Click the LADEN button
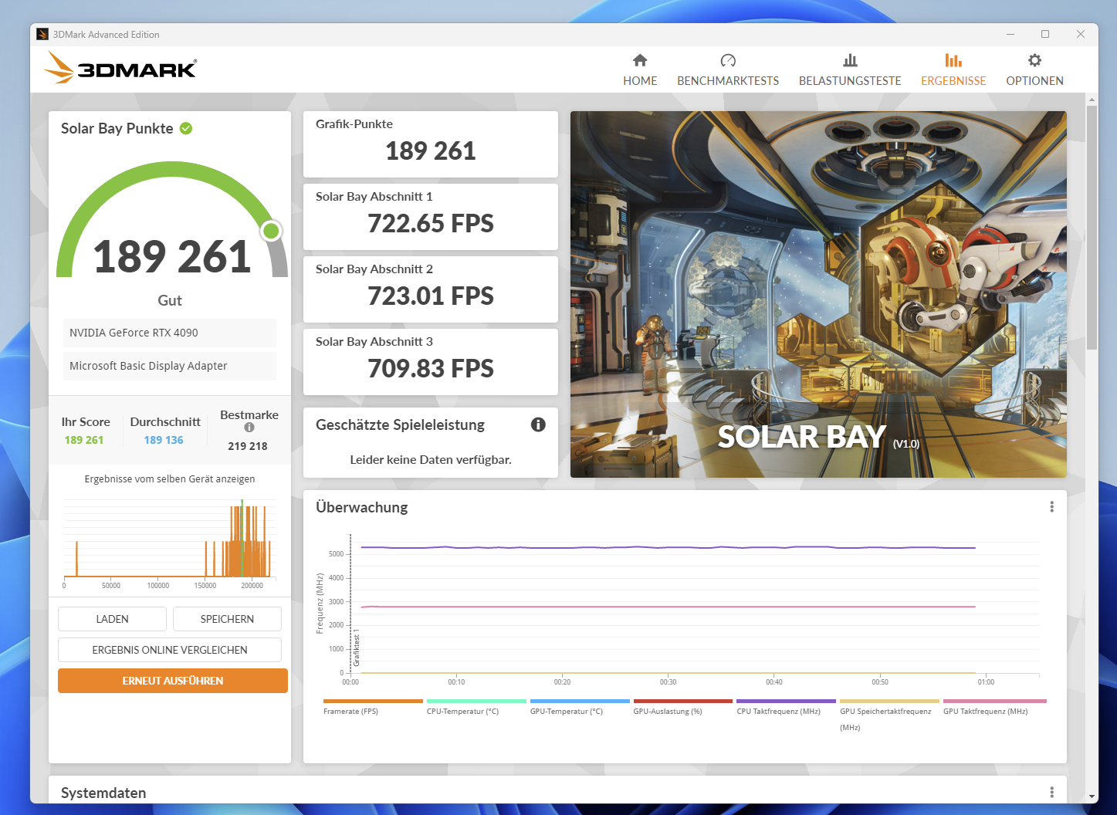 pyautogui.click(x=112, y=619)
